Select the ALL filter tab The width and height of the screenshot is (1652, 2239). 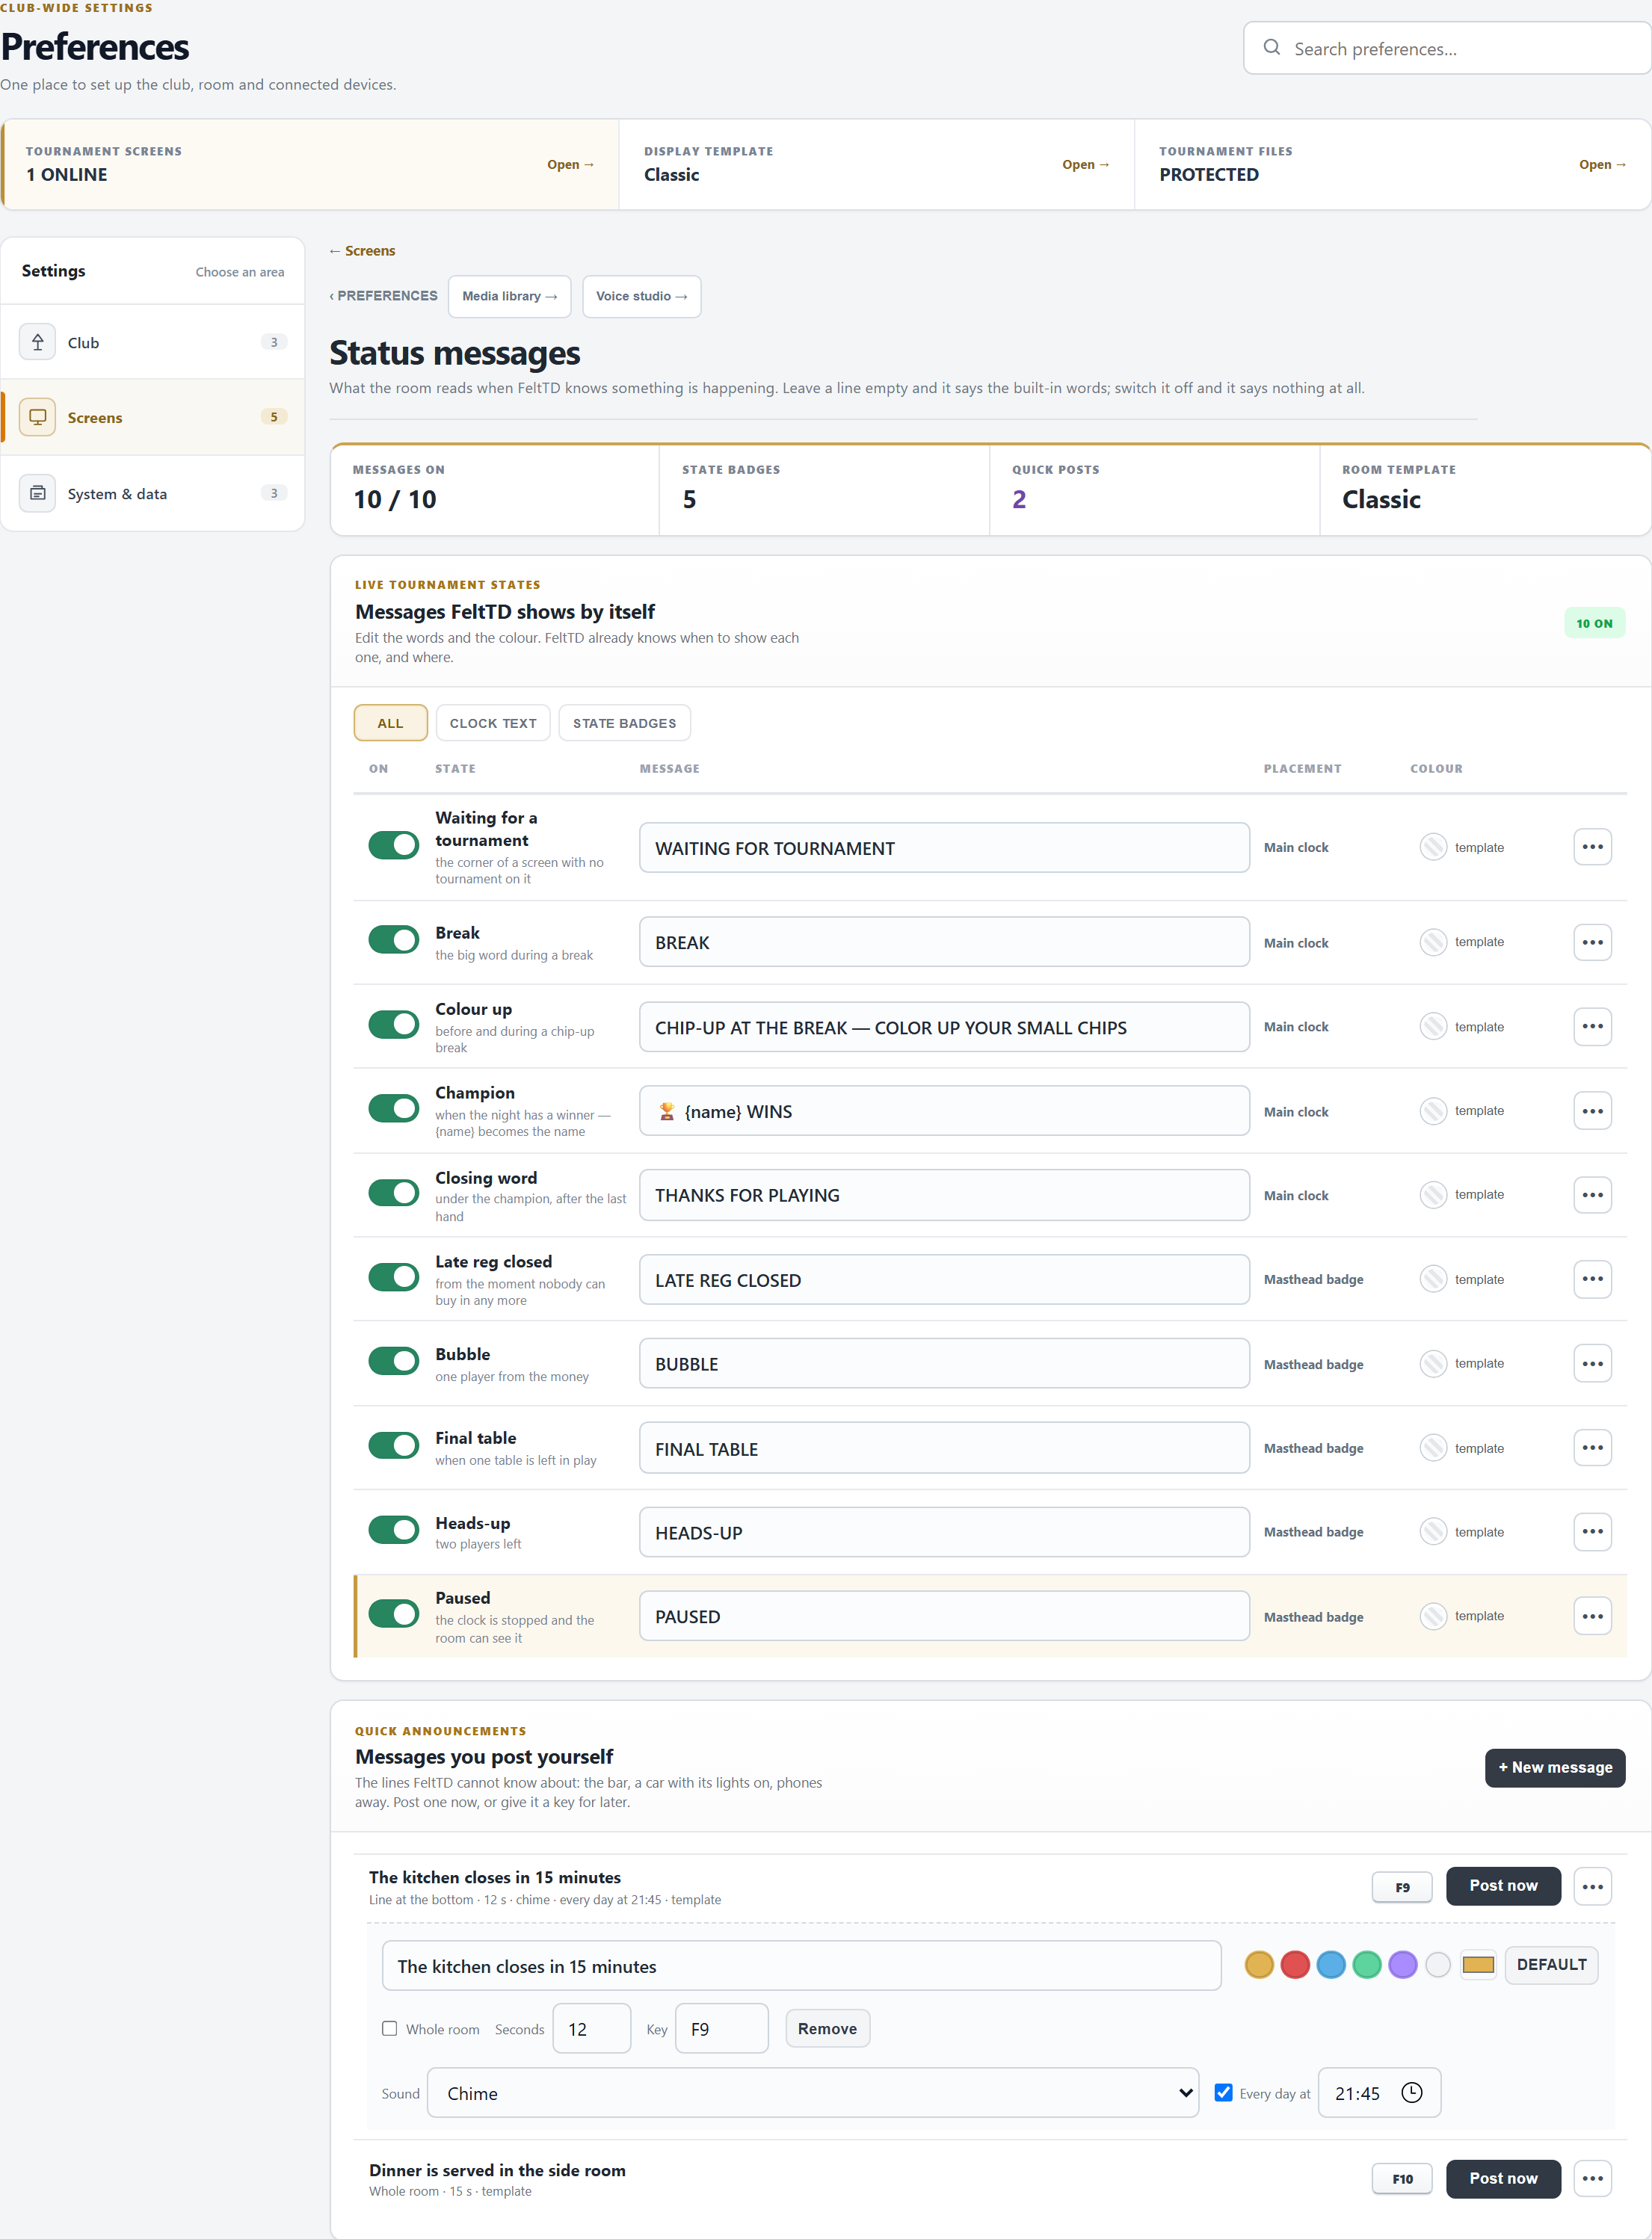(390, 723)
